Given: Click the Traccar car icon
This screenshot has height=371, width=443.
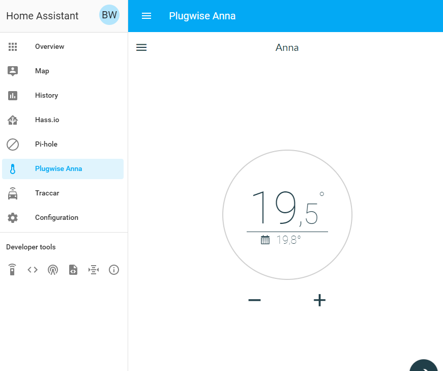Looking at the screenshot, I should (x=13, y=193).
